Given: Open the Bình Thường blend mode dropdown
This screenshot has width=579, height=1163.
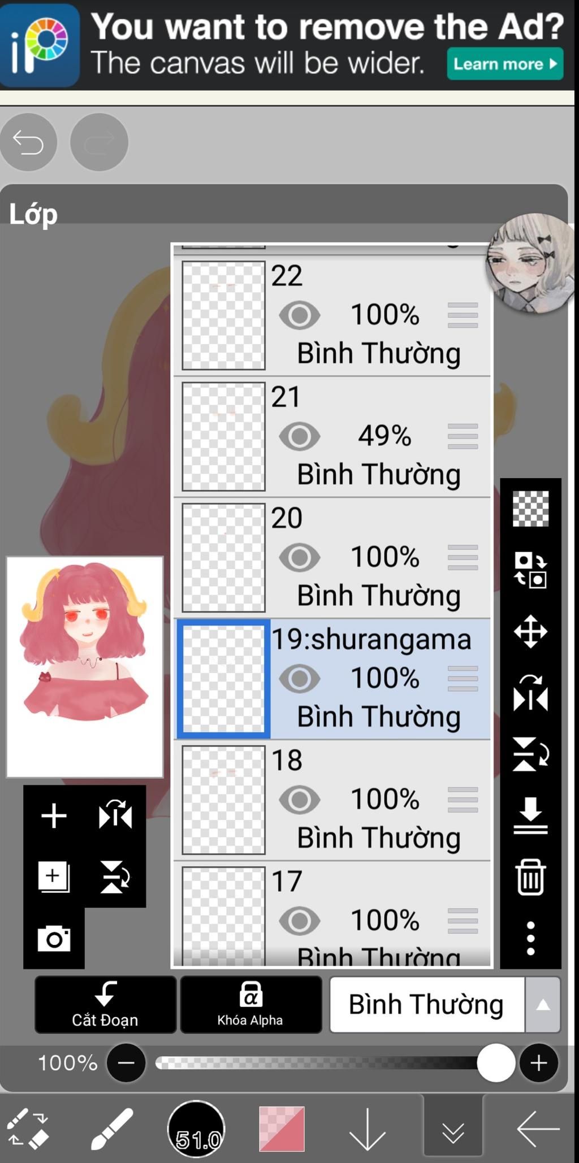Looking at the screenshot, I should tap(427, 1004).
